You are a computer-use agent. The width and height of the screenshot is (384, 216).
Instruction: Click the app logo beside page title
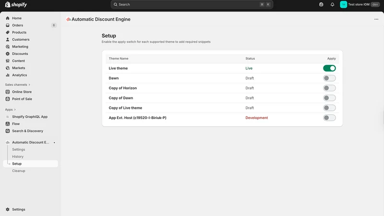coord(69,19)
